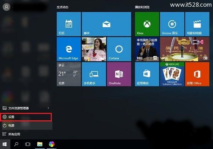Open the photo tile with the woman
Image resolution: width=213 pixels, height=149 pixels.
point(94,49)
